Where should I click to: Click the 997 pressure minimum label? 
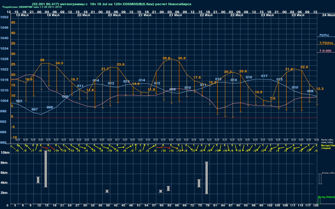click(x=34, y=109)
